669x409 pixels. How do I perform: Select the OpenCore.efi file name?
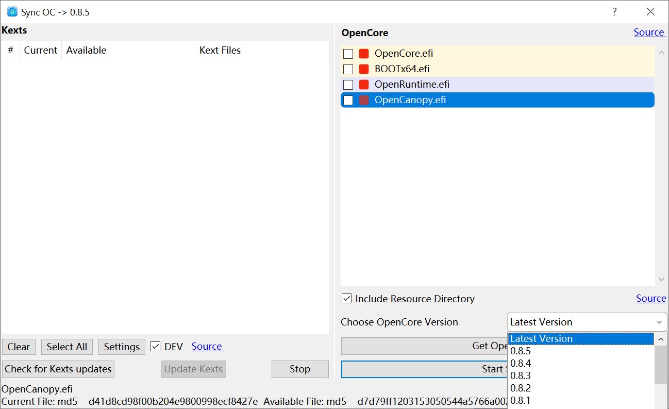404,54
